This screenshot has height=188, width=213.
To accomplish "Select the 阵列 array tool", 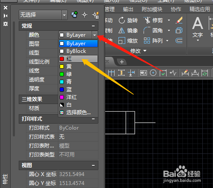I will point(153,41).
